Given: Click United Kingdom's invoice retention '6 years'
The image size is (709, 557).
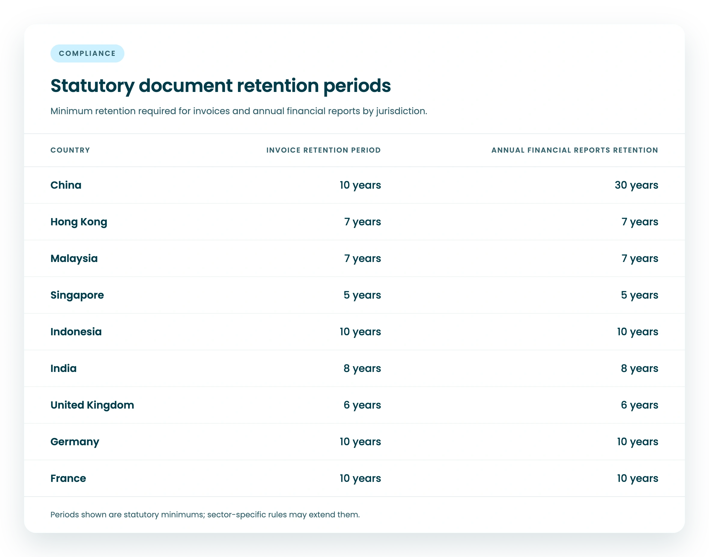Looking at the screenshot, I should pyautogui.click(x=362, y=405).
